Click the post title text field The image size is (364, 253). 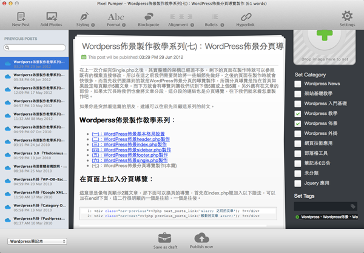click(x=183, y=47)
